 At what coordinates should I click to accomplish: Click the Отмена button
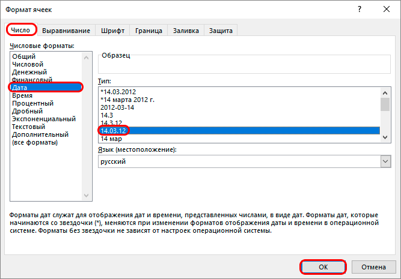coord(373,267)
